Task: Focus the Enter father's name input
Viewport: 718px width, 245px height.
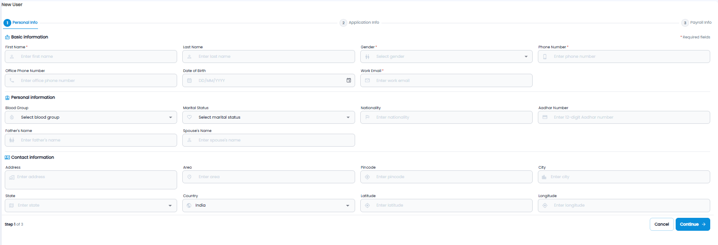Action: pyautogui.click(x=91, y=140)
